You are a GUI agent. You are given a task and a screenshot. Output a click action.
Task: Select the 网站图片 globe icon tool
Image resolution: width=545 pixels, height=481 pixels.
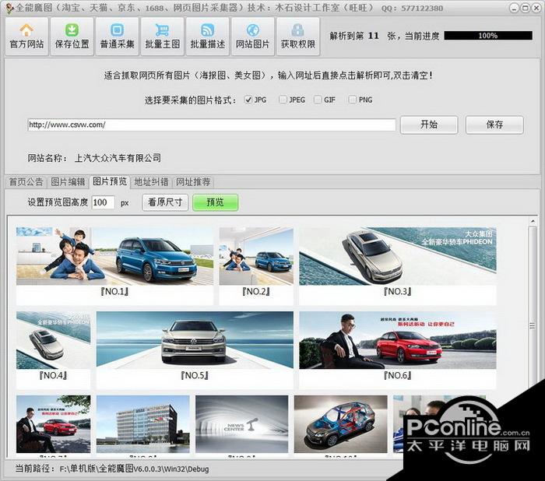click(253, 37)
